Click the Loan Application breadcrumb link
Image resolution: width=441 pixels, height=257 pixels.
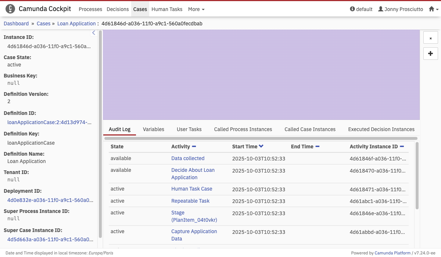[x=76, y=23]
